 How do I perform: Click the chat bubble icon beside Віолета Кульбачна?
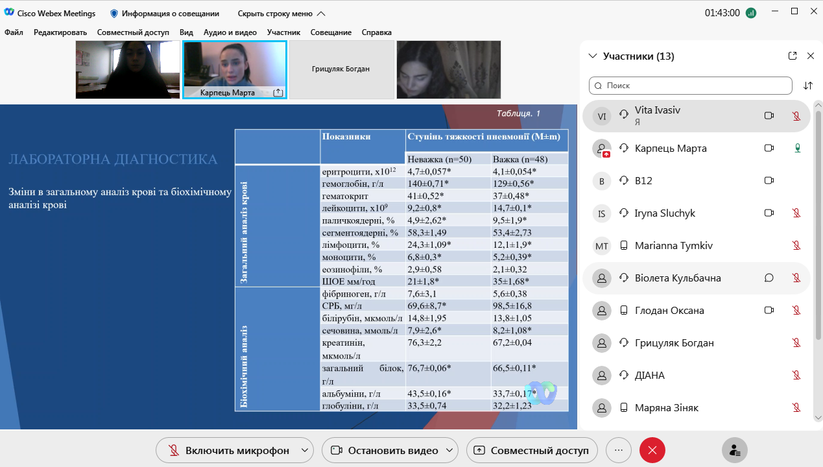(x=769, y=278)
